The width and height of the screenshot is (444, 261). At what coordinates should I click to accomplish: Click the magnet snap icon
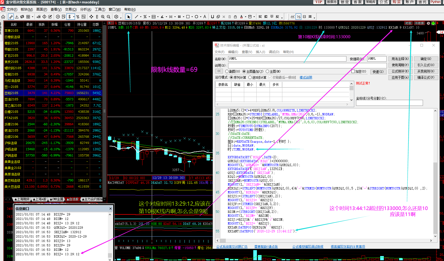pos(212,17)
